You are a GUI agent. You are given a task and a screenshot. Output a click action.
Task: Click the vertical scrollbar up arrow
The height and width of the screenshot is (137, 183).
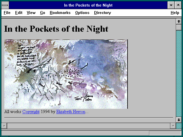point(179,22)
